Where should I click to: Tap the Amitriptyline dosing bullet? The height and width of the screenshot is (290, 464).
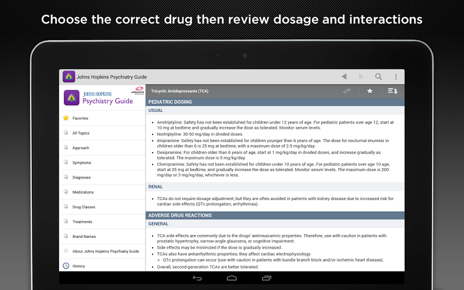275,125
